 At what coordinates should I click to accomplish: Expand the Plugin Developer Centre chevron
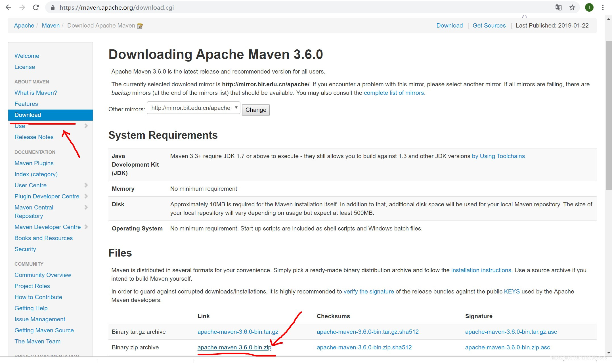click(x=86, y=196)
